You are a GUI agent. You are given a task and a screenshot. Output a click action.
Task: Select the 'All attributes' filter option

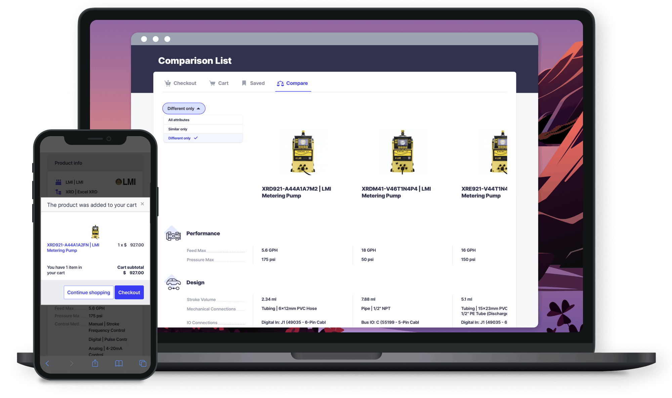tap(179, 120)
